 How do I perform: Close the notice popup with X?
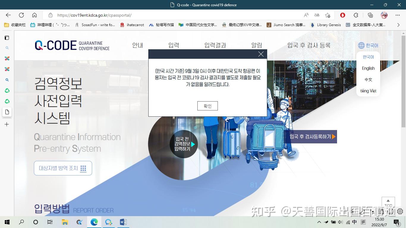261,54
